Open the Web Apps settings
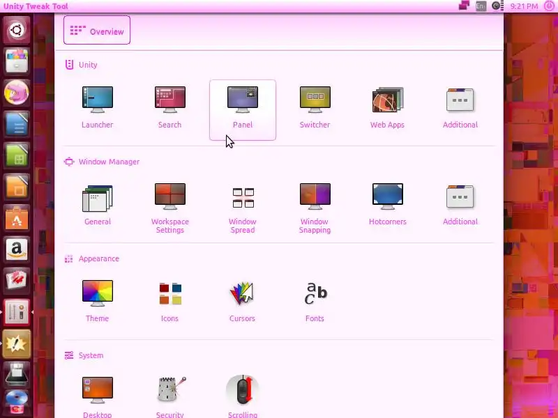The height and width of the screenshot is (418, 558). coord(387,108)
